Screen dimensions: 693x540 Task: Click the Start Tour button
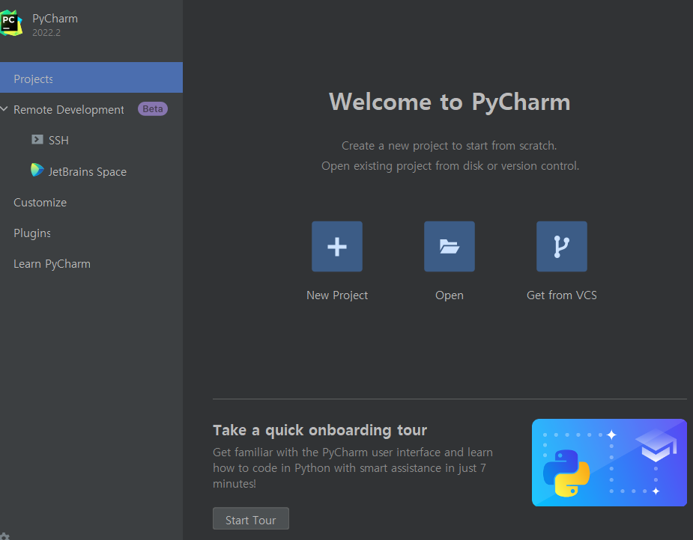(x=250, y=519)
